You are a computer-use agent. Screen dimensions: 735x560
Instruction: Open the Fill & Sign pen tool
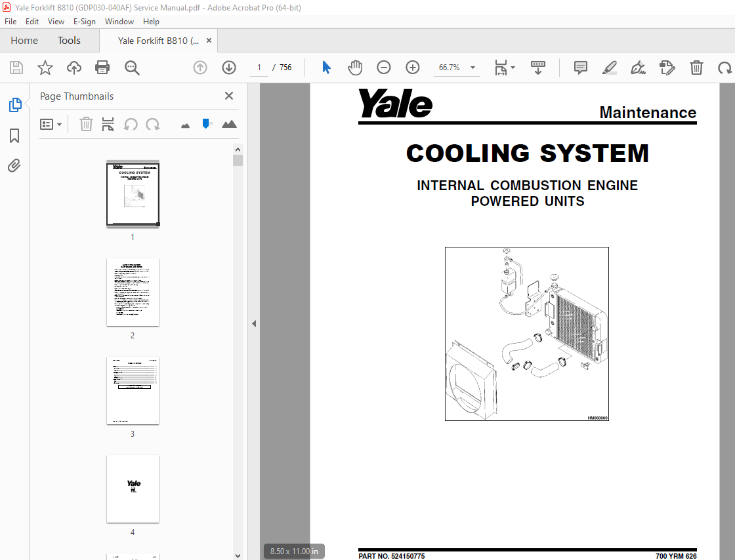pyautogui.click(x=638, y=68)
